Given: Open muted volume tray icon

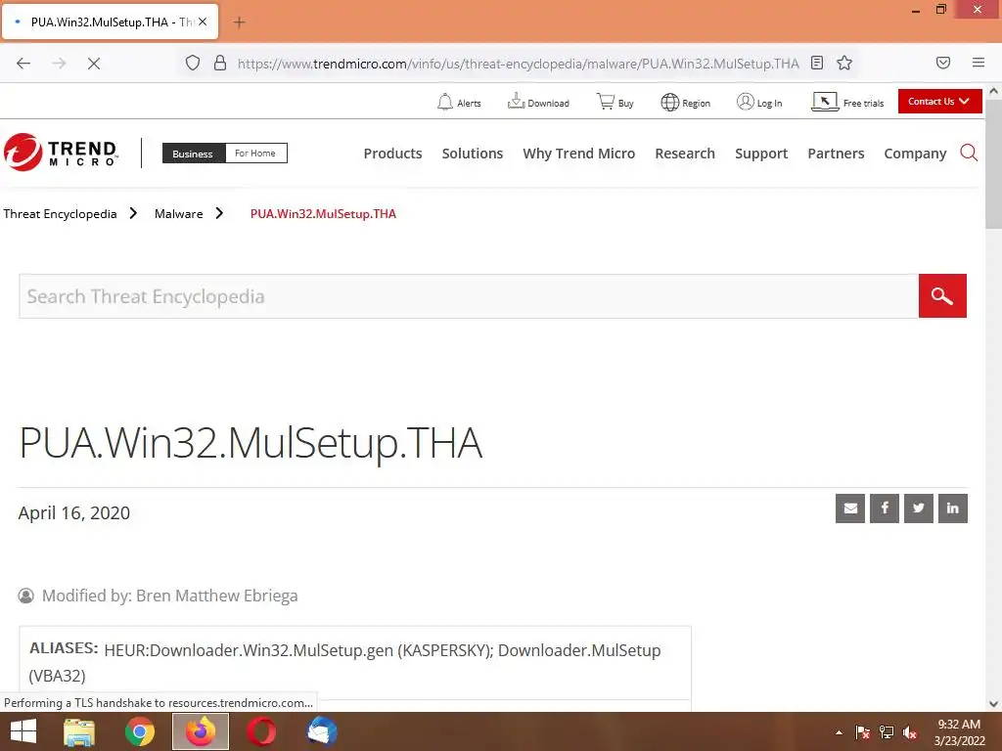Looking at the screenshot, I should pos(910,732).
